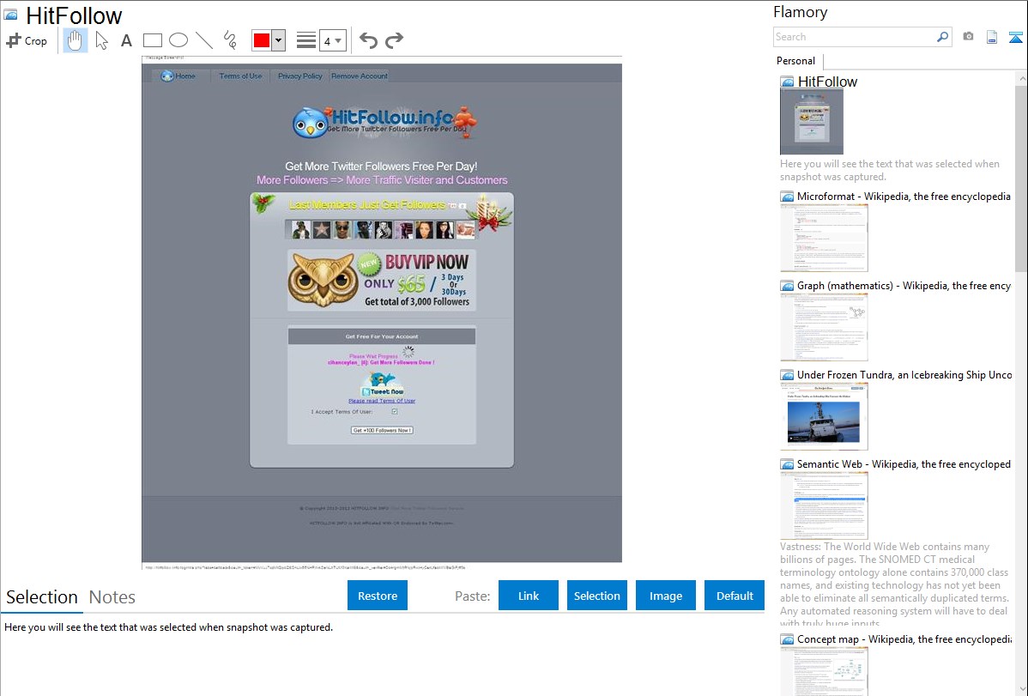Pick the text annotation tool
The width and height of the screenshot is (1028, 696).
[x=126, y=40]
